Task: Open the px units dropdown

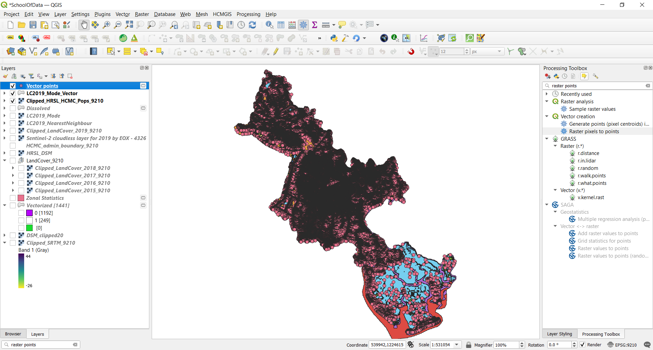Action: click(x=499, y=52)
